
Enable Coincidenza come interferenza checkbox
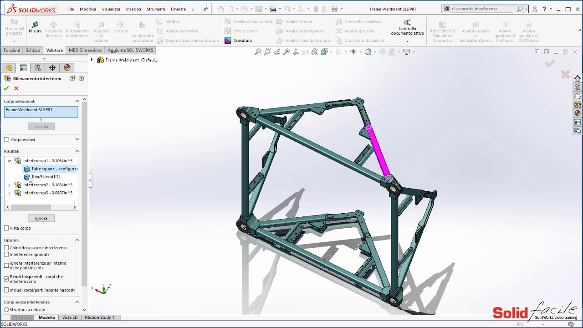[6, 248]
